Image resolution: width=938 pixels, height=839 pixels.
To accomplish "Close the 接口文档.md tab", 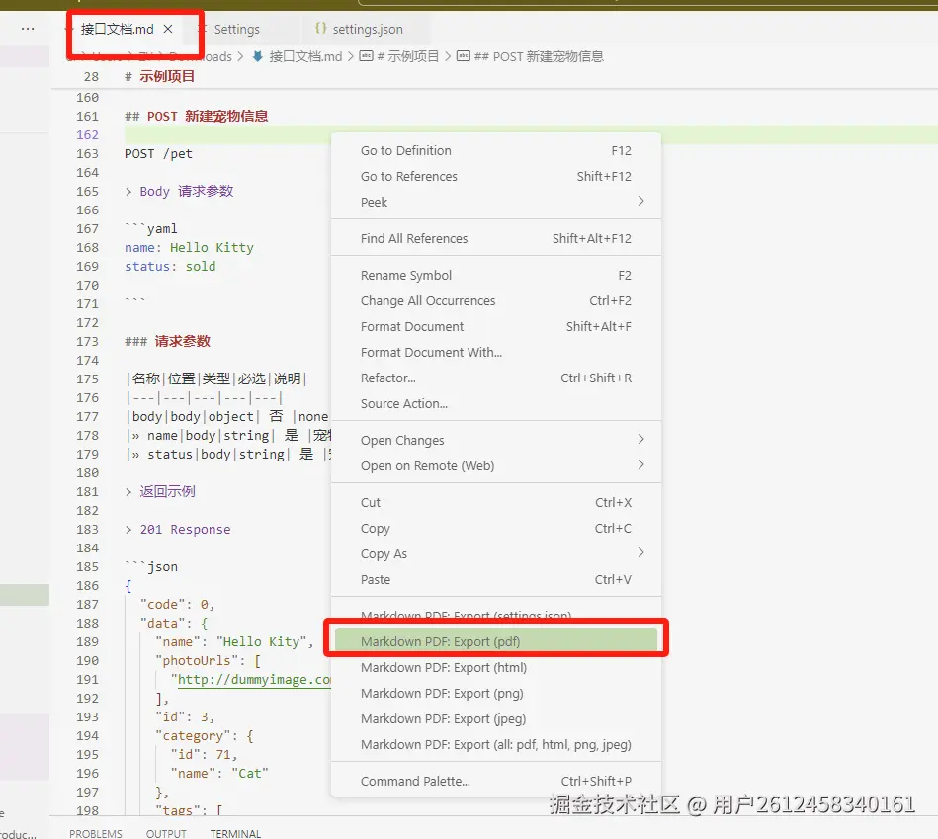I will pos(168,29).
